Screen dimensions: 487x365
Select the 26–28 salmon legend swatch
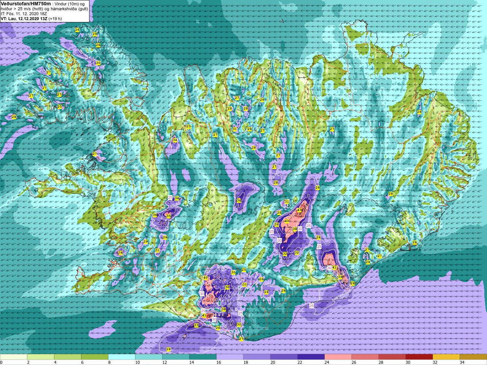(365, 357)
